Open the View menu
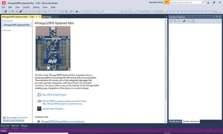The width and height of the screenshot is (223, 134). [17, 7]
